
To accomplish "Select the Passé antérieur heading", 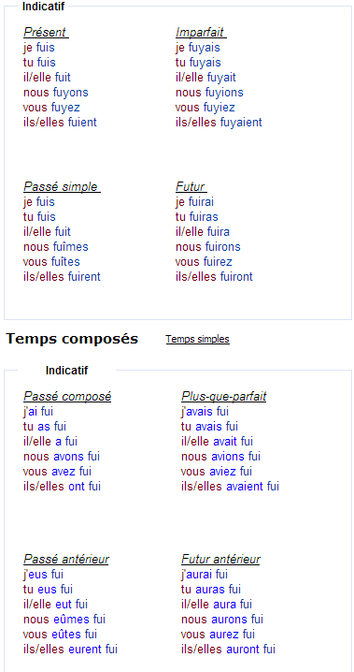I will pyautogui.click(x=65, y=560).
